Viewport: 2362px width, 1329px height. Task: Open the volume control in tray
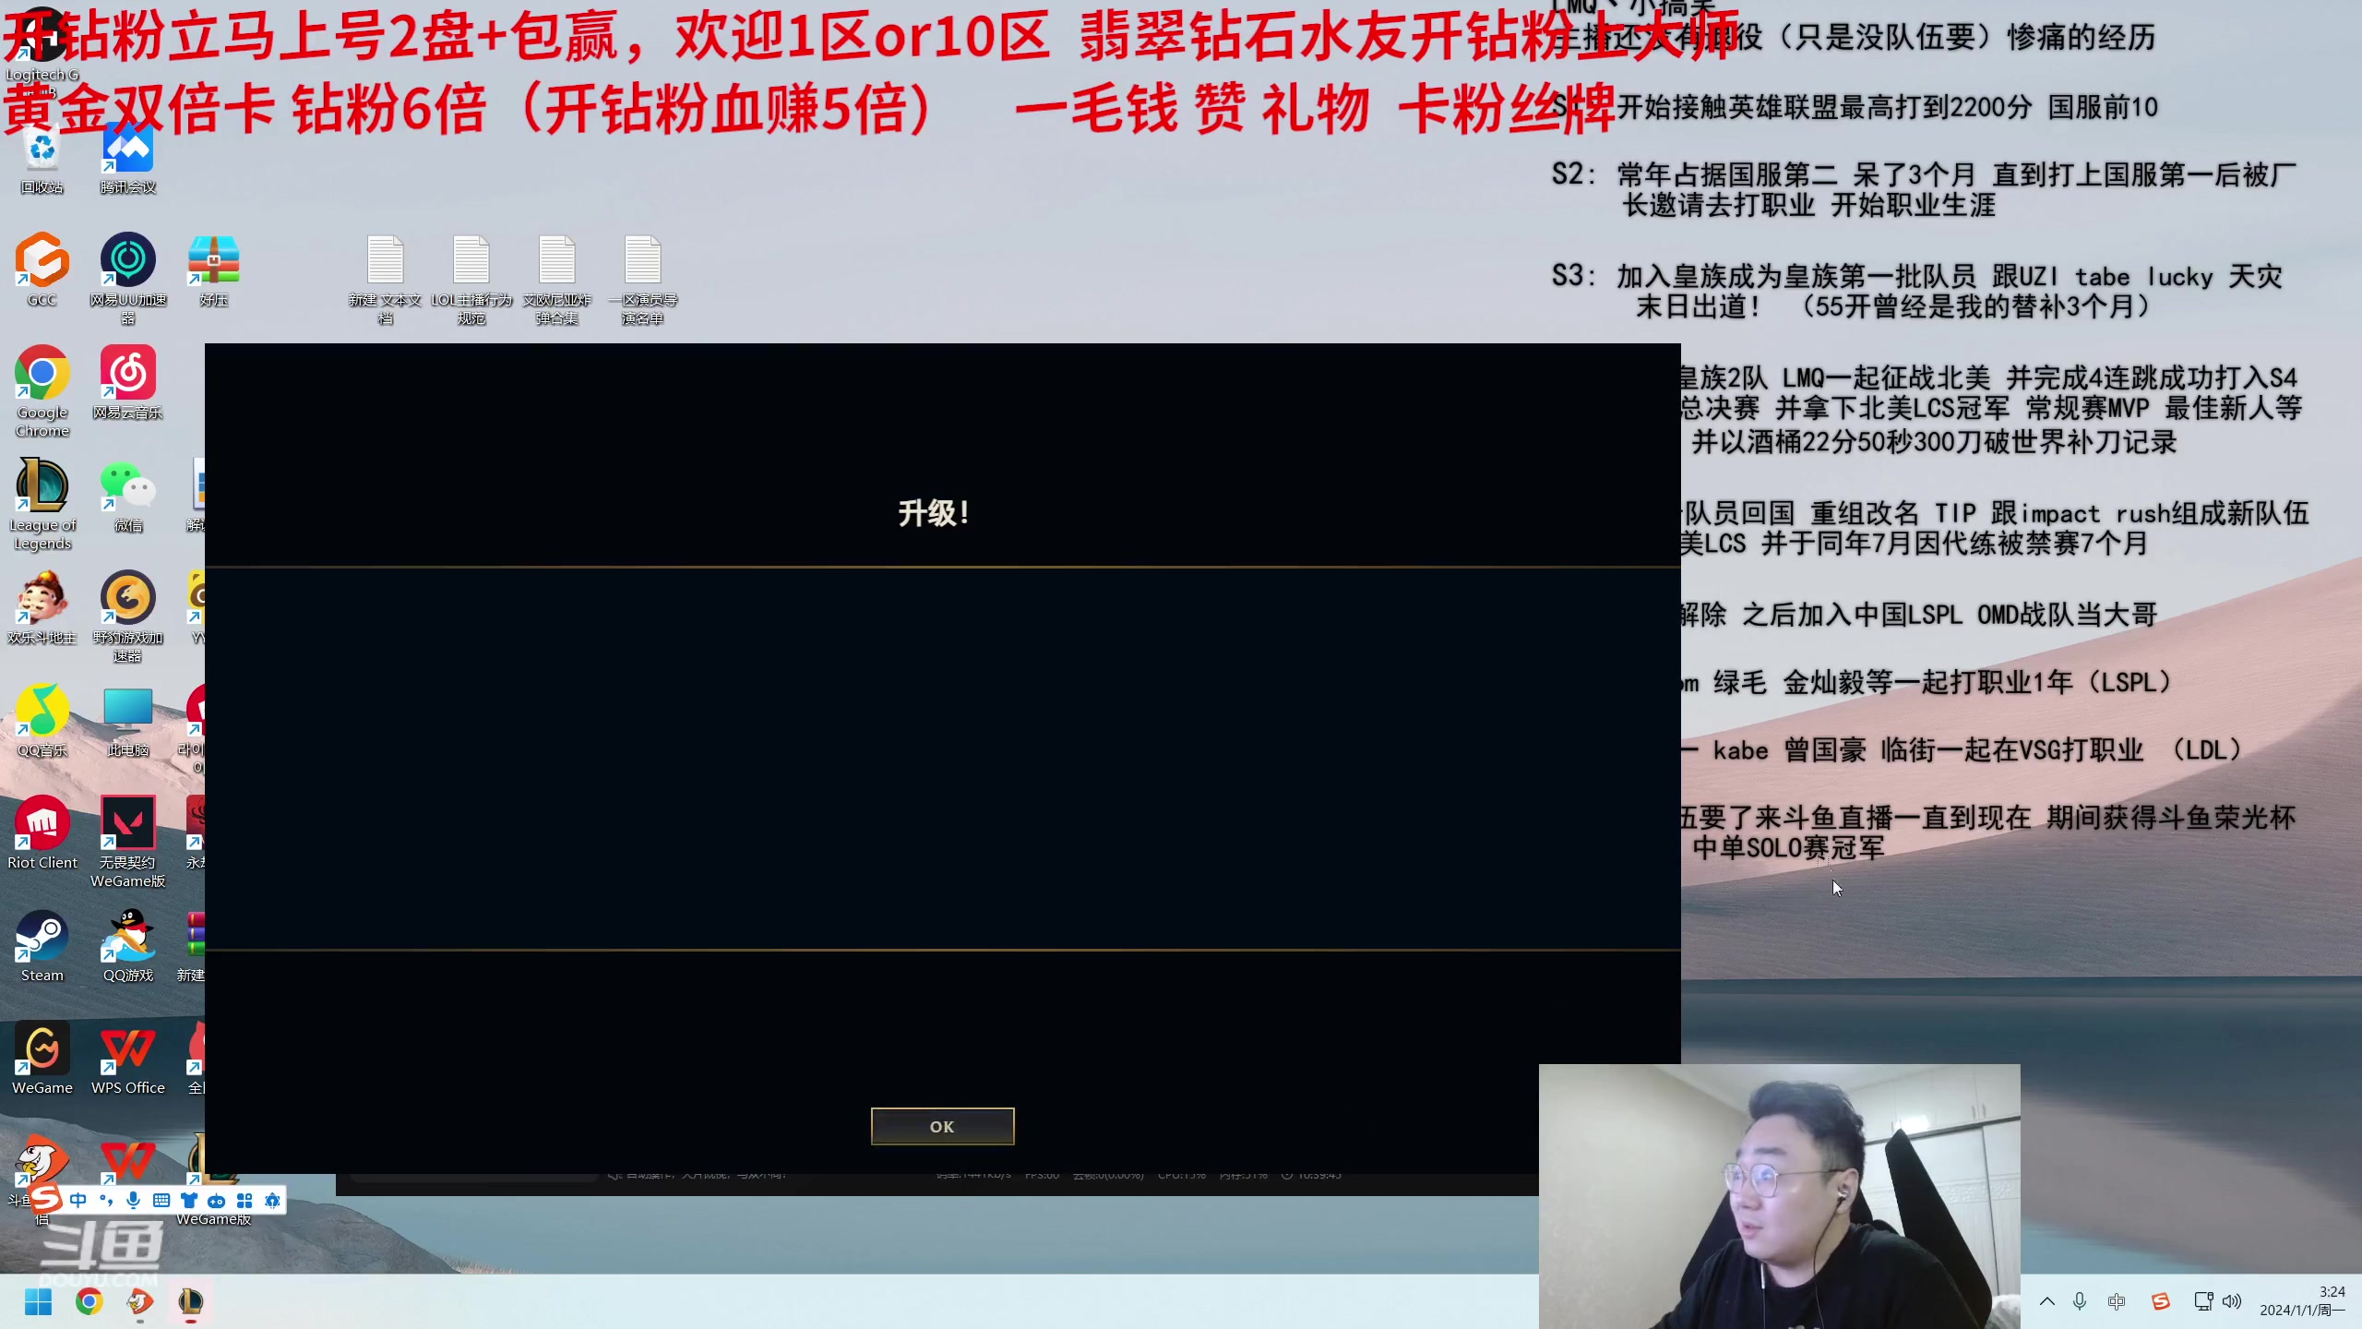2232,1301
